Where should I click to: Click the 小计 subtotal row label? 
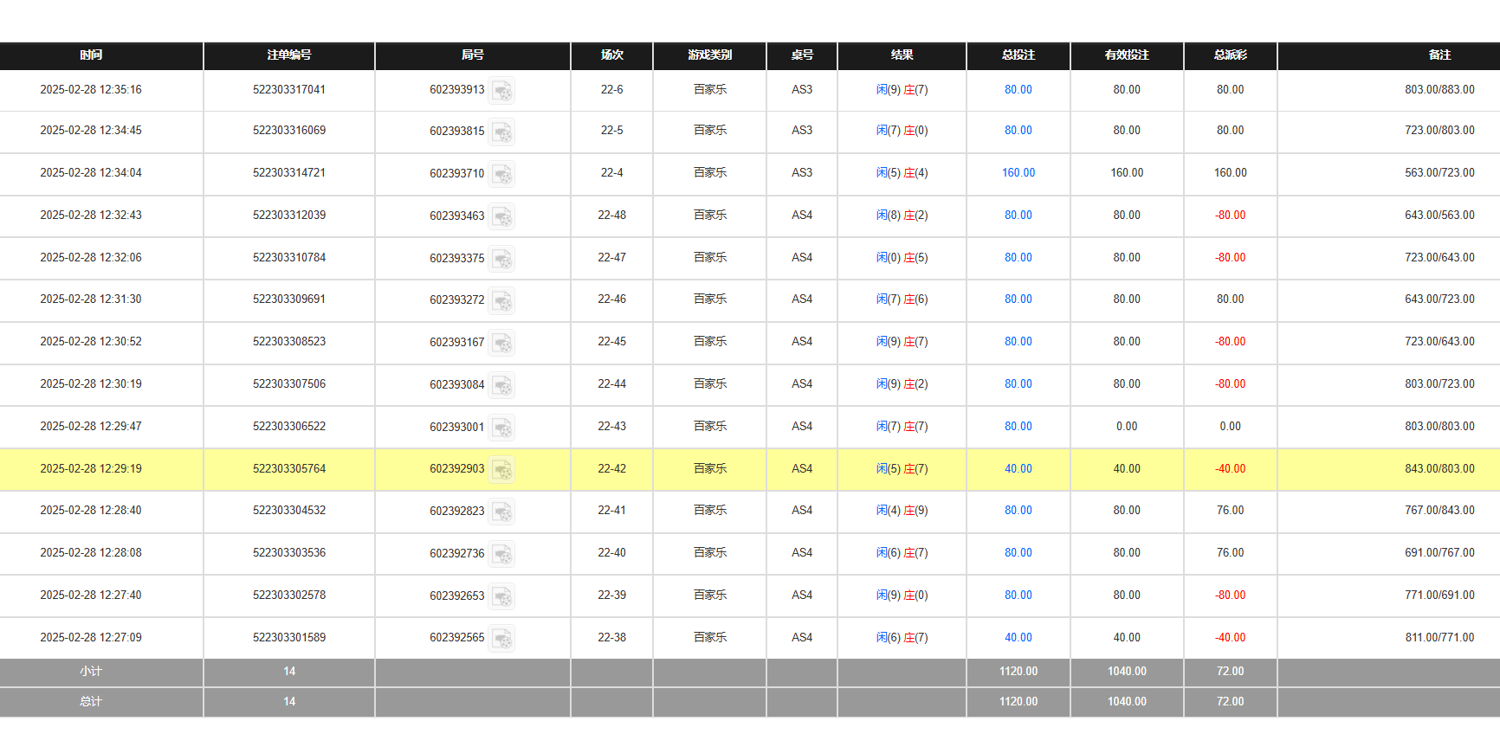91,672
